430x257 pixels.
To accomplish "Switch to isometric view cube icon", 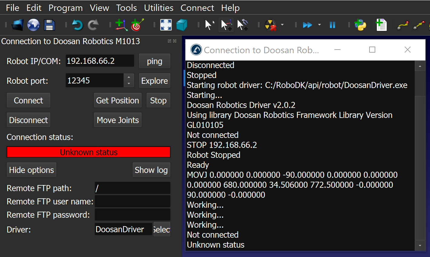I will [181, 25].
